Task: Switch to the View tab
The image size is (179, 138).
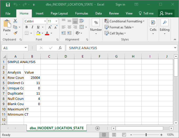Action: click(x=129, y=13)
